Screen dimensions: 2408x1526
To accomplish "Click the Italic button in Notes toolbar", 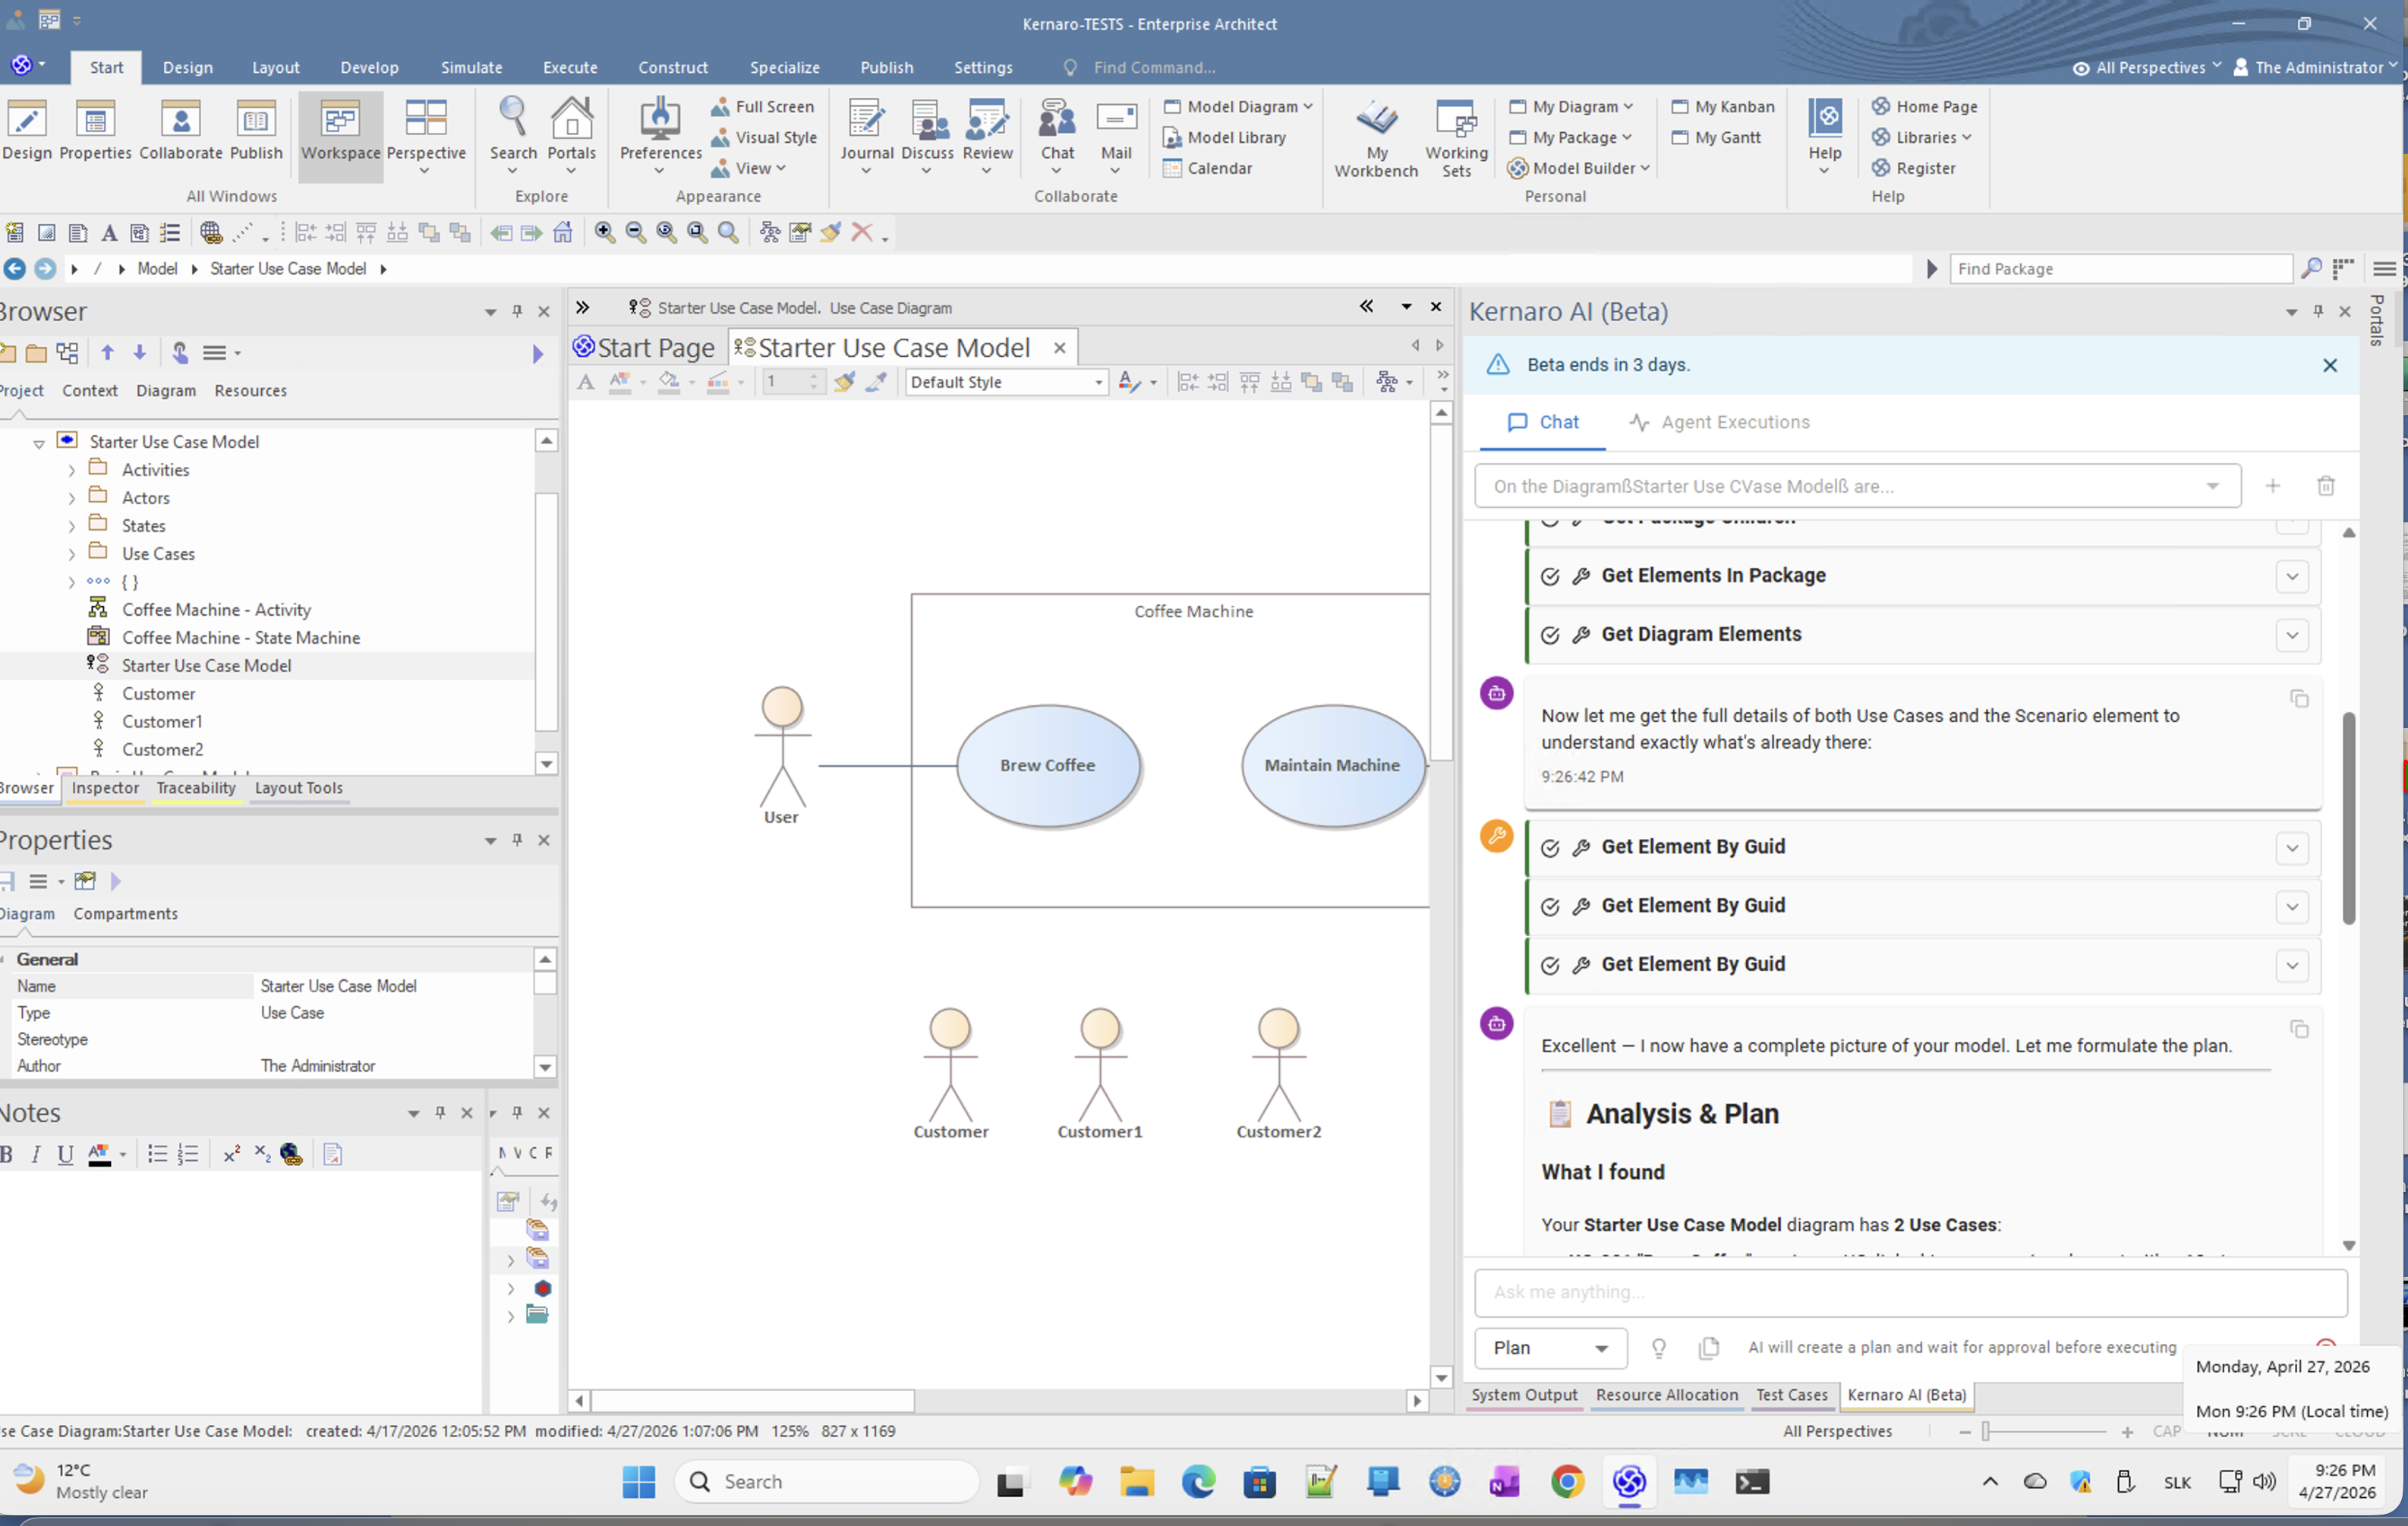I will (x=36, y=1155).
